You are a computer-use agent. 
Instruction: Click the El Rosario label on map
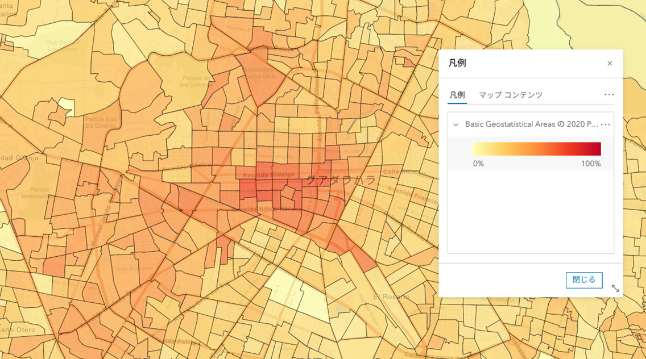[391, 297]
